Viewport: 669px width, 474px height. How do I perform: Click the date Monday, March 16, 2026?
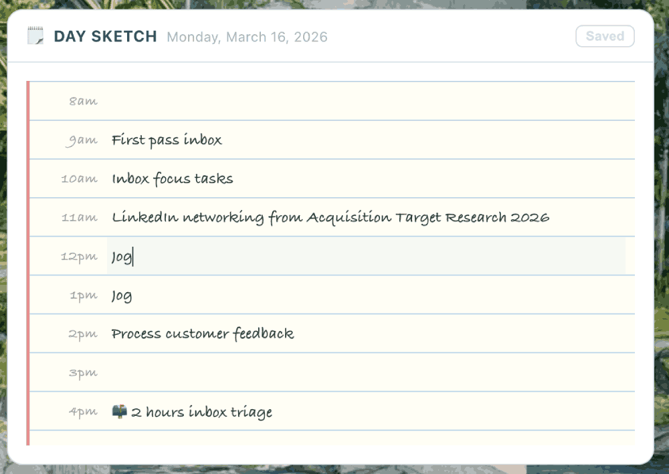[247, 37]
